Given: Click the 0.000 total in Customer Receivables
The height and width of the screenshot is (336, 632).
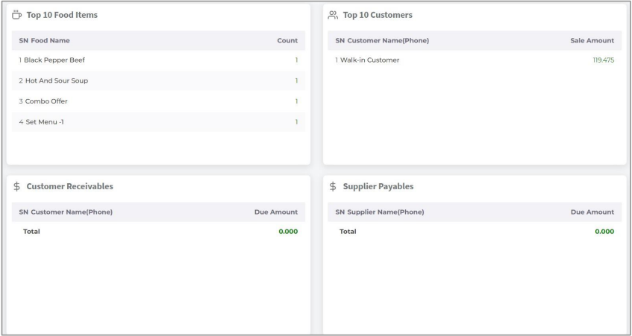Looking at the screenshot, I should pyautogui.click(x=288, y=232).
